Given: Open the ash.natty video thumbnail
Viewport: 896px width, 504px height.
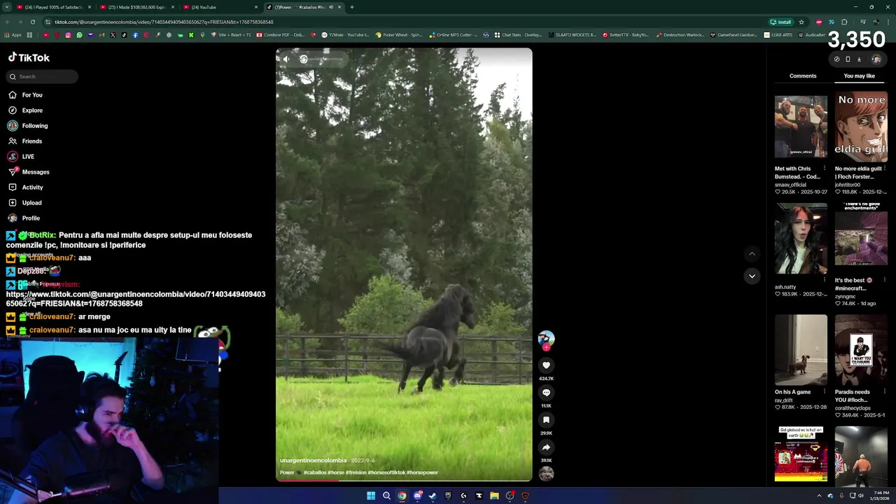Looking at the screenshot, I should pos(801,238).
